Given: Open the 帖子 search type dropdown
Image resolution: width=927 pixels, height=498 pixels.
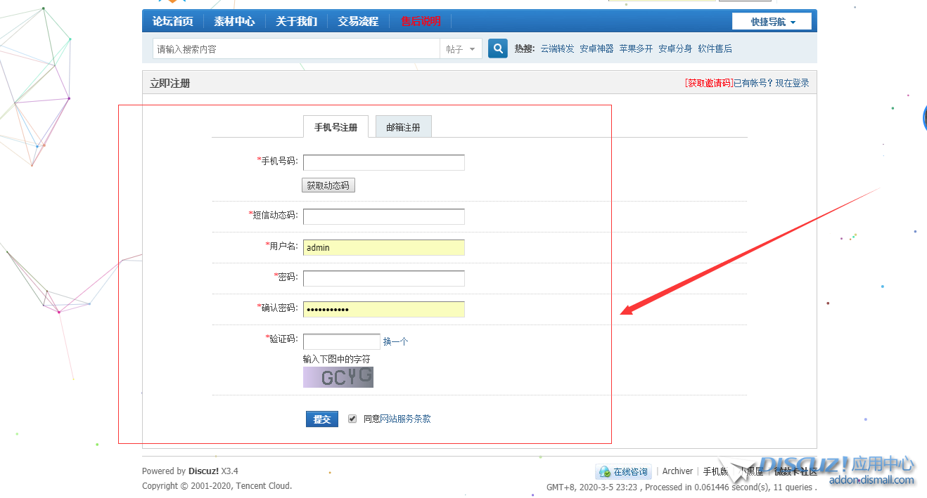Looking at the screenshot, I should (x=461, y=48).
